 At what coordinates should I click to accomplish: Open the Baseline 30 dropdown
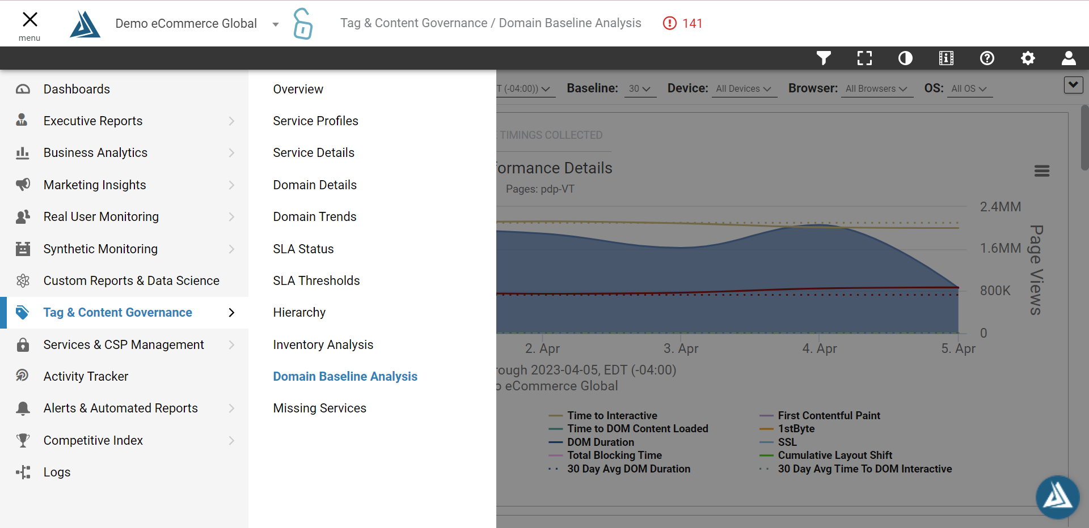point(640,88)
